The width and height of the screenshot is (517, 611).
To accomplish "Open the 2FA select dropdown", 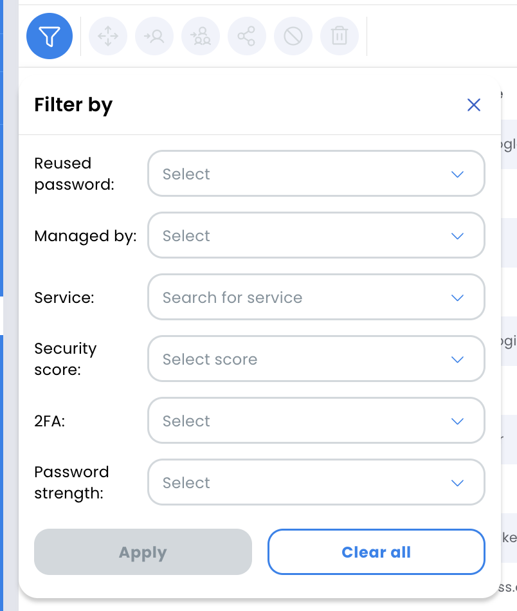I will 316,421.
